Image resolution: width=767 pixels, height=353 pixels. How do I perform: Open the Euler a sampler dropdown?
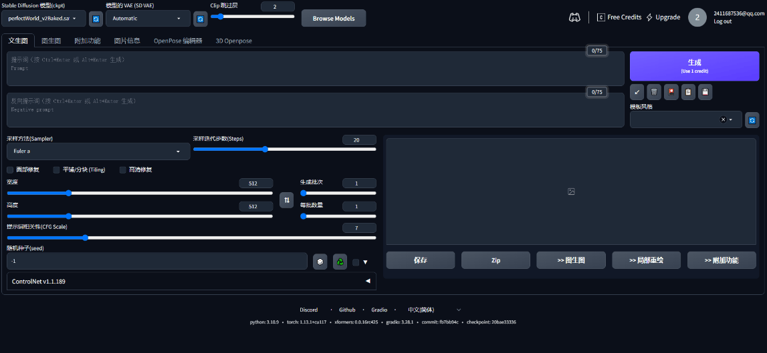coord(97,151)
